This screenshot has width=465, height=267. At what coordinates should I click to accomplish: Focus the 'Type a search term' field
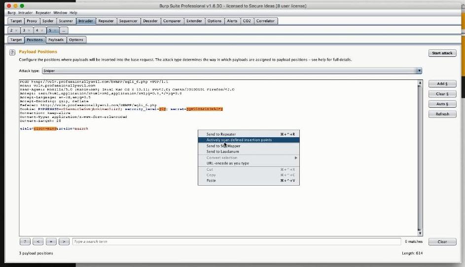[236, 241]
